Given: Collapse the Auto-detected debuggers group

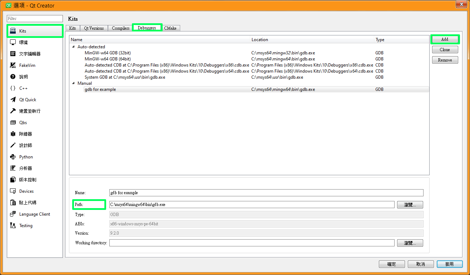Looking at the screenshot, I should (74, 47).
